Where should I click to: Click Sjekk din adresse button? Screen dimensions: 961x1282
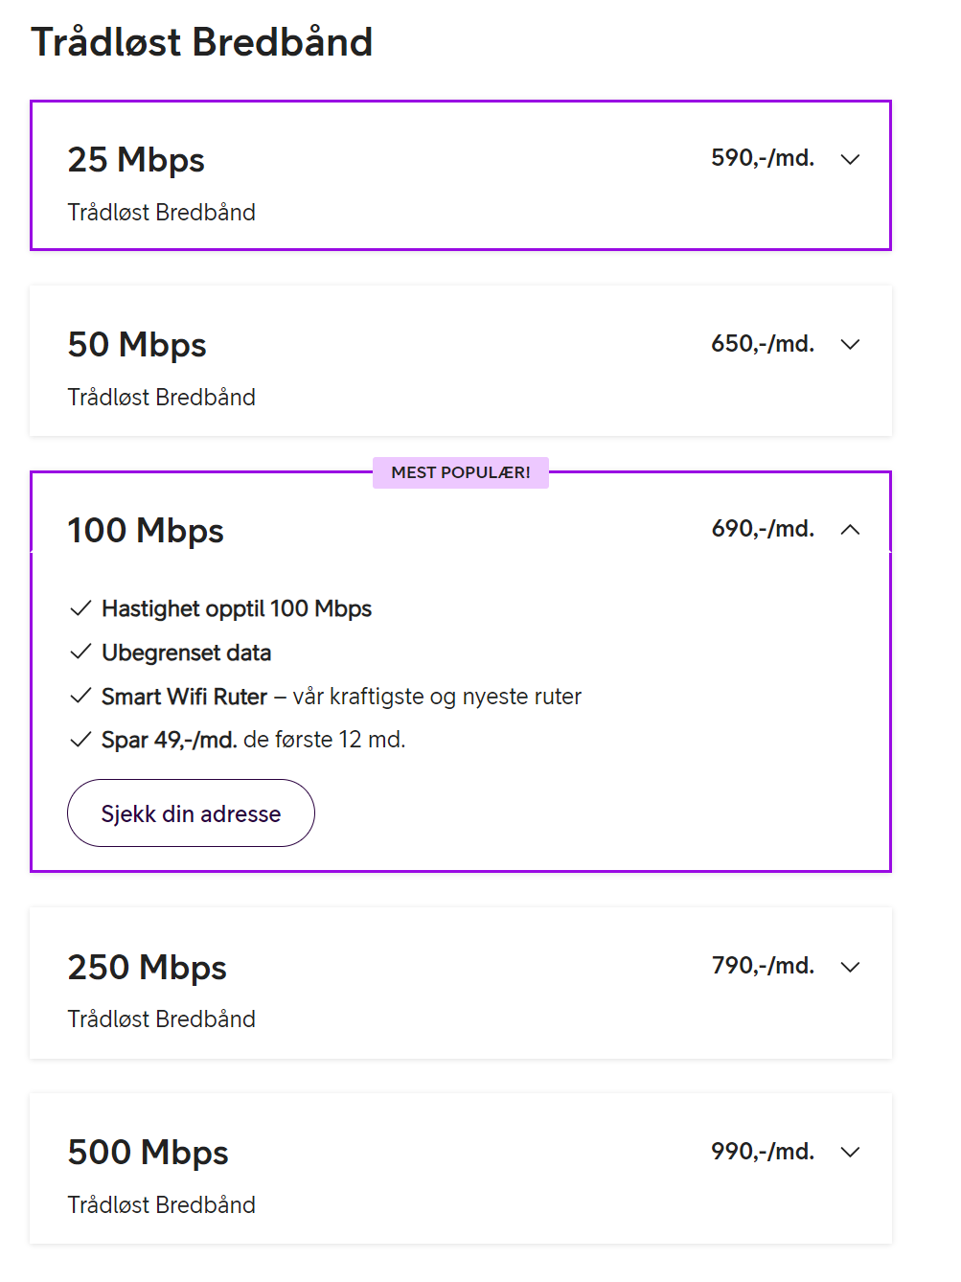tap(191, 813)
